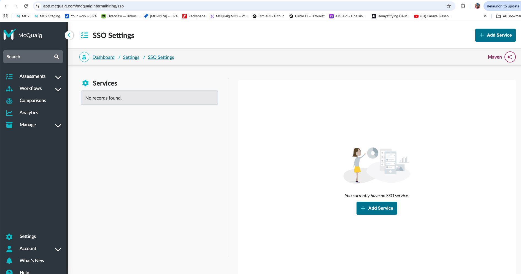521x274 pixels.
Task: Open the What's New bell item
Action: coord(32,261)
